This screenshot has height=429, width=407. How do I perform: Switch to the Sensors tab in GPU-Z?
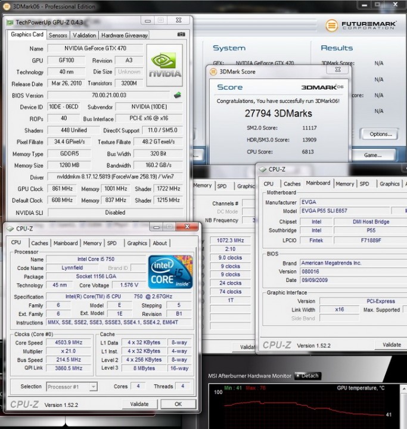click(x=58, y=35)
